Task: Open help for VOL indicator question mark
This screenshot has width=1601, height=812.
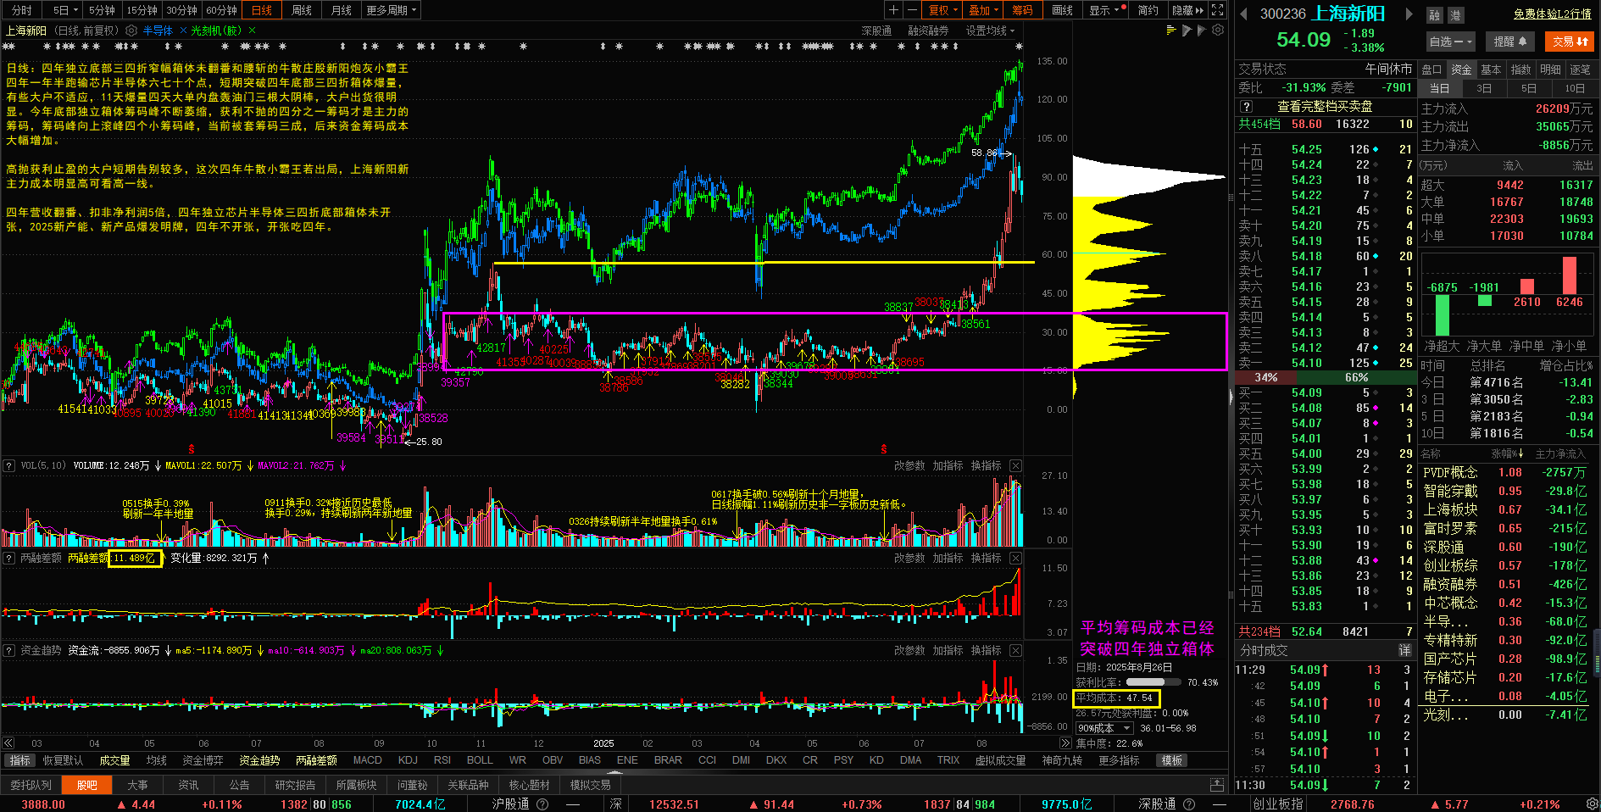Action: (x=8, y=466)
